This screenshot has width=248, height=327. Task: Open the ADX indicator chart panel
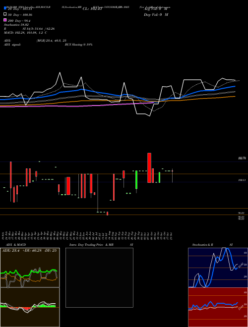30,268
